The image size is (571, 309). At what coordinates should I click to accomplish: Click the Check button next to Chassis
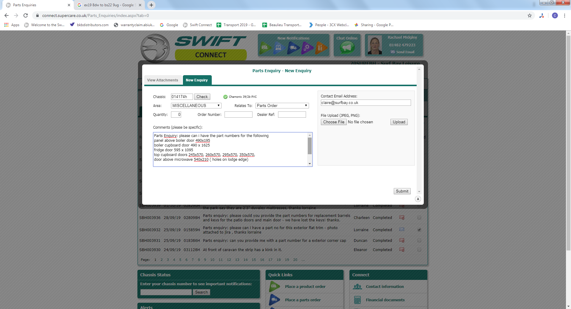pyautogui.click(x=202, y=97)
